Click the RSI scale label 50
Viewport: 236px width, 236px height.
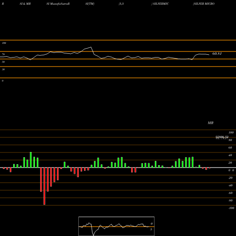tap(3, 62)
